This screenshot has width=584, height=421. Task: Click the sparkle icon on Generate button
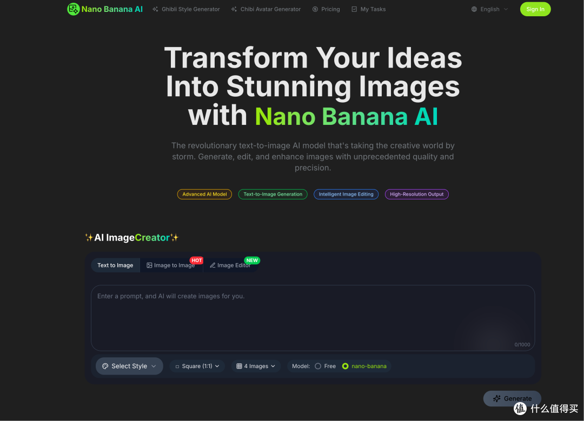click(497, 399)
